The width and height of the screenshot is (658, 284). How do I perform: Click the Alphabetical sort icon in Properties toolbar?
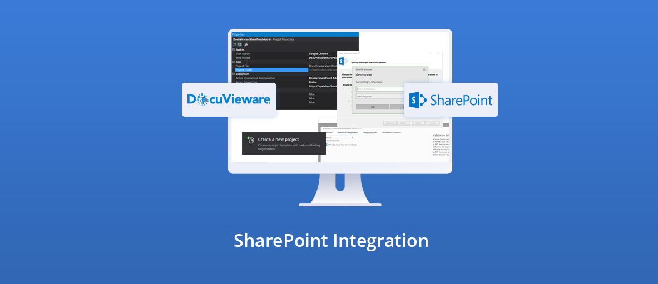click(240, 44)
